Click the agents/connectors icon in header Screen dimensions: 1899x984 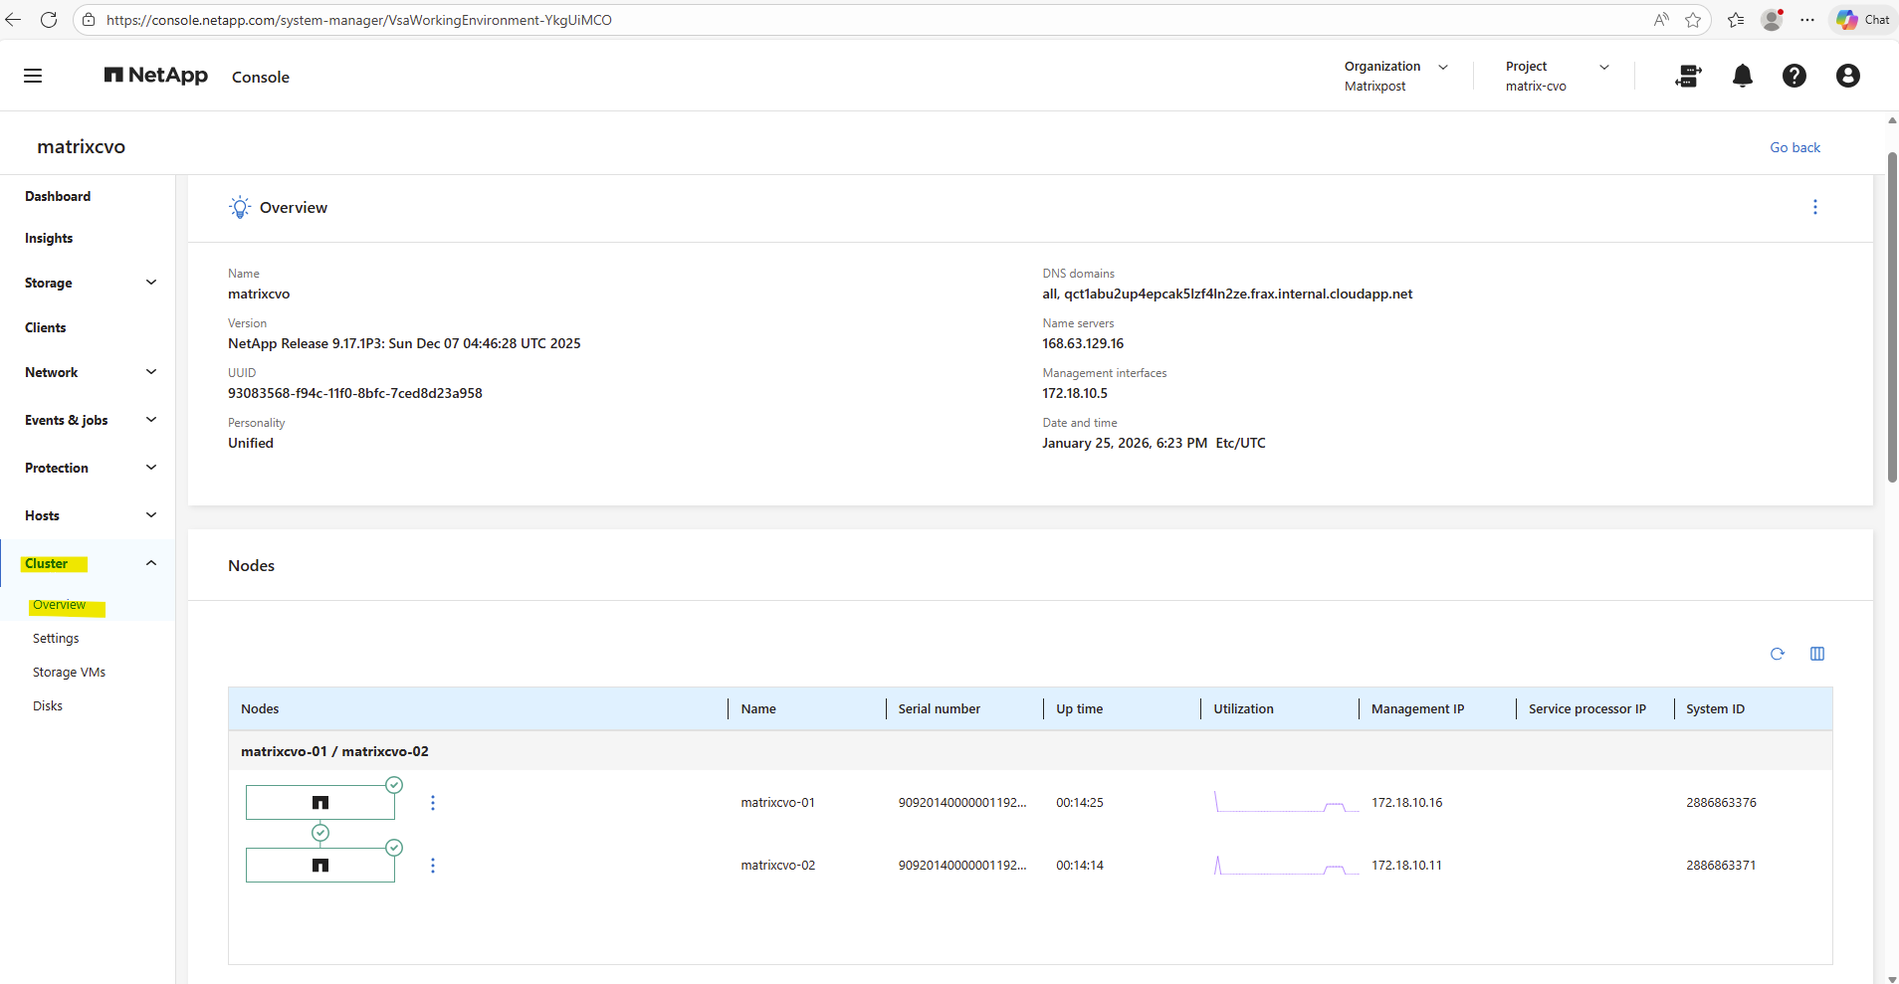tap(1688, 76)
